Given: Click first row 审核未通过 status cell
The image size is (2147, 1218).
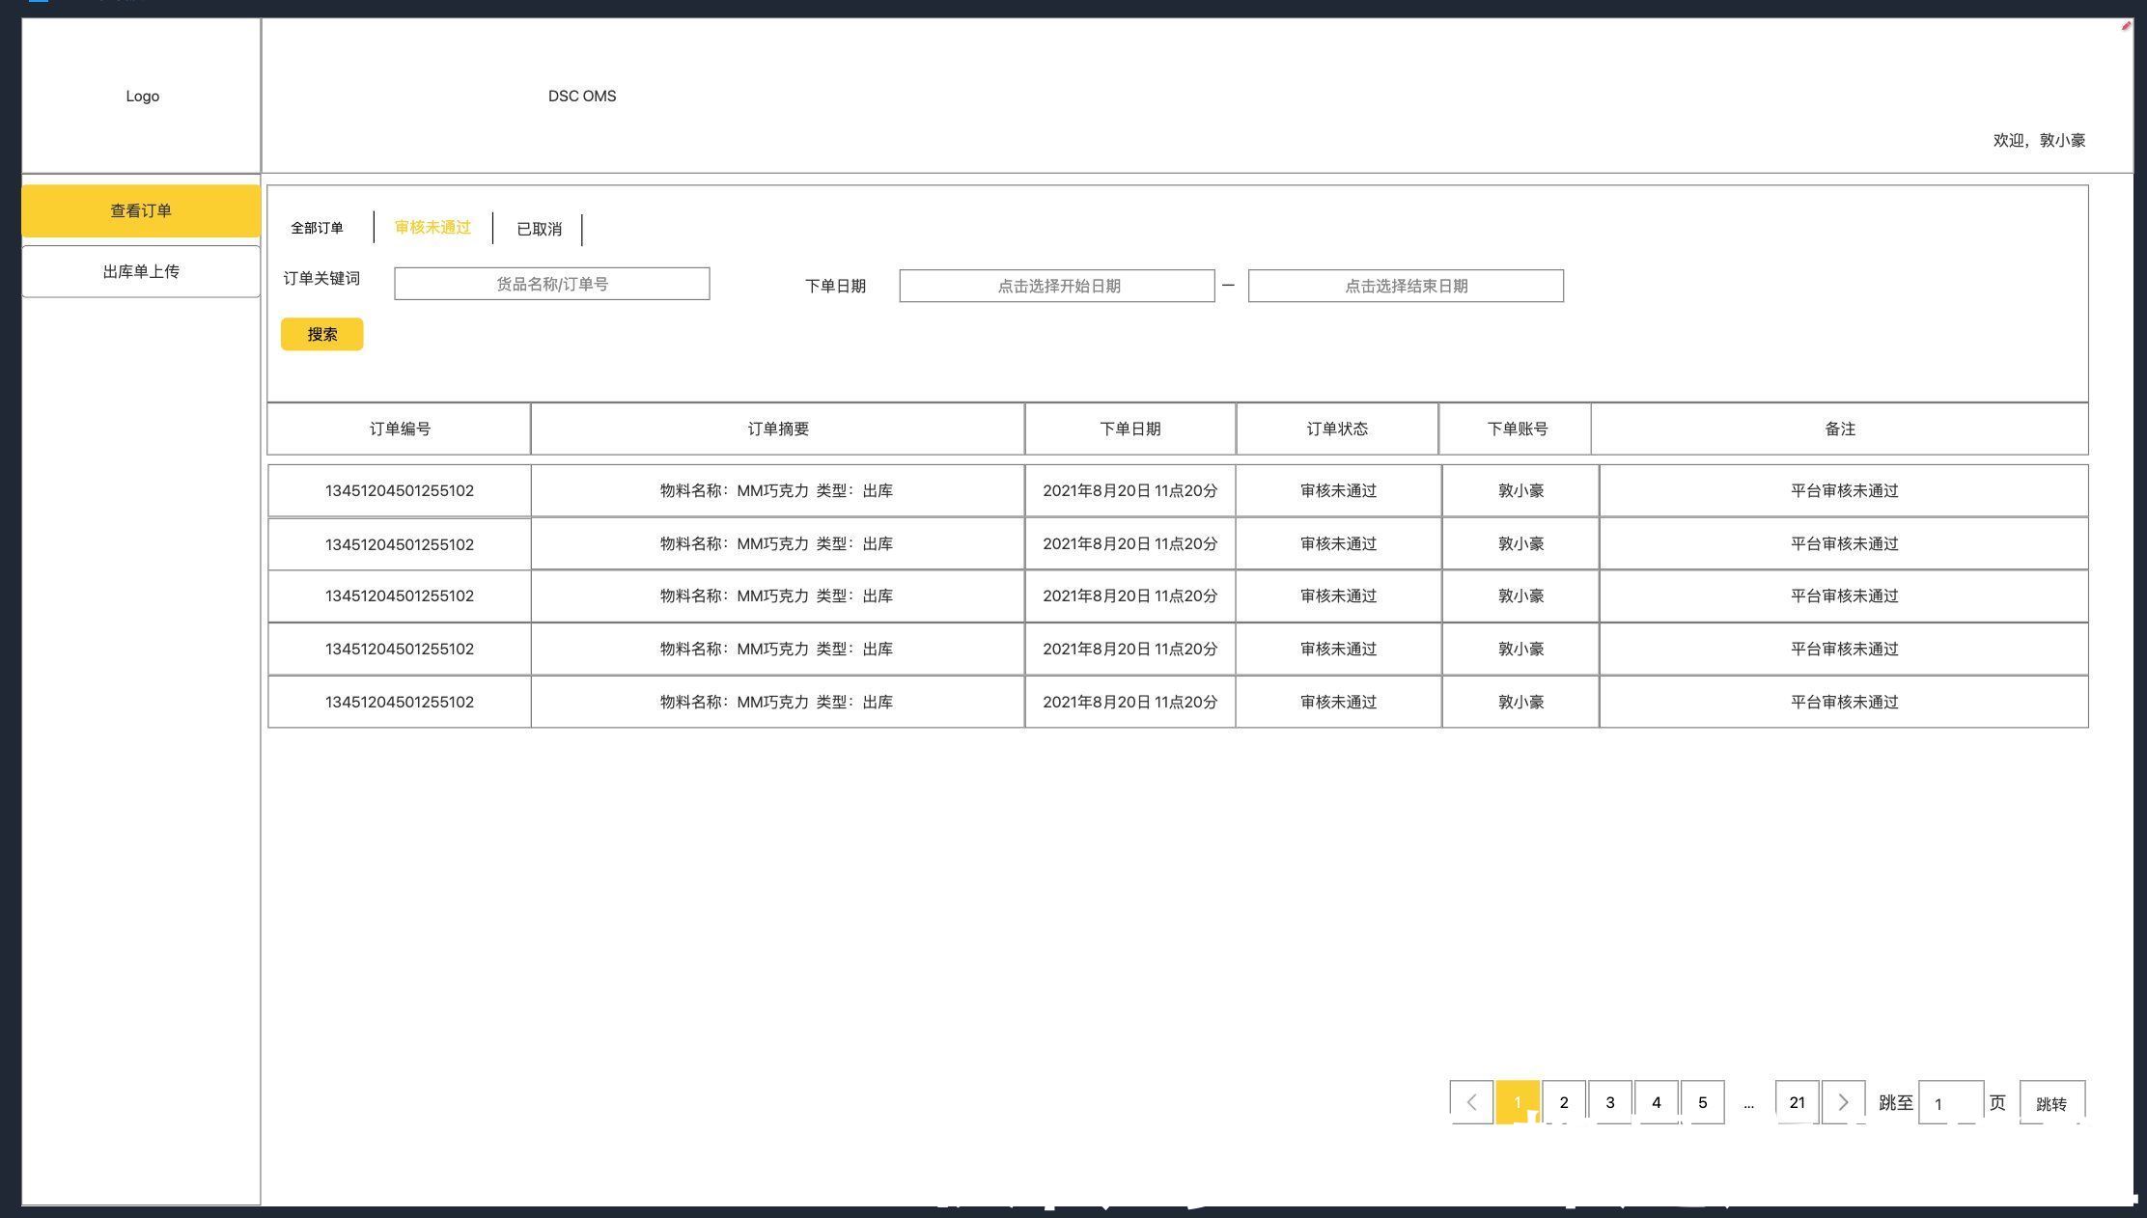Looking at the screenshot, I should point(1339,490).
